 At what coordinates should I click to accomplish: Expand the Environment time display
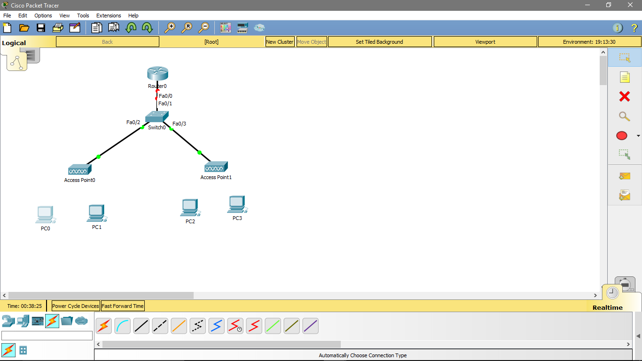click(x=589, y=41)
